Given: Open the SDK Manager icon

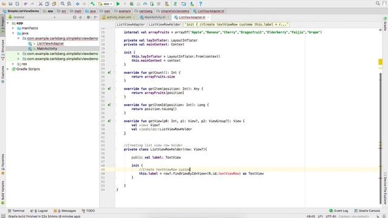Looking at the screenshot, I should 192,4.
